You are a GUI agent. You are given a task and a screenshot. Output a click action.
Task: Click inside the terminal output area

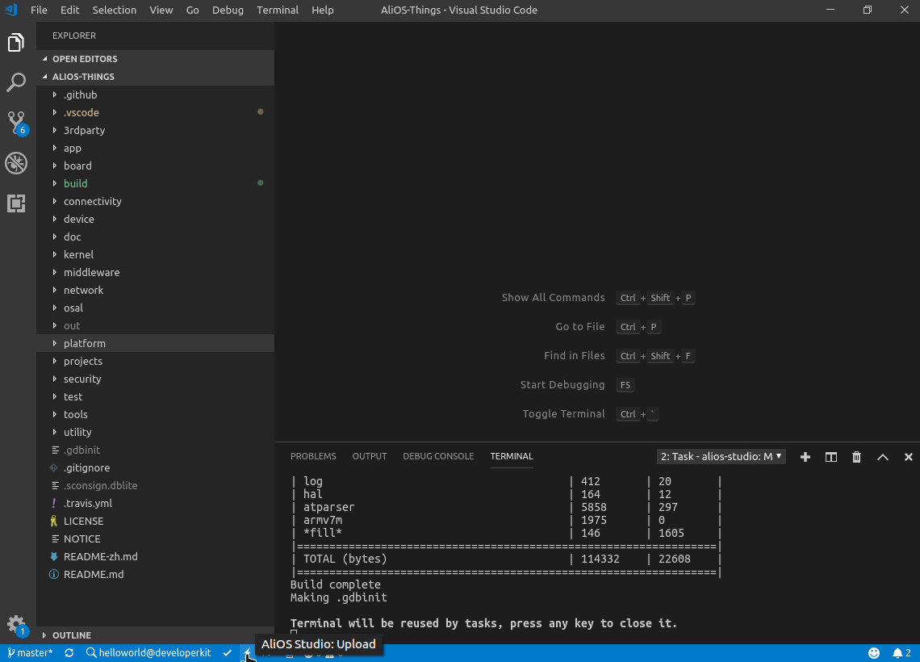597,555
